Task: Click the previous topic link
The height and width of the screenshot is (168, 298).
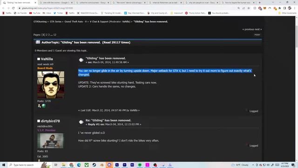Action: (x=249, y=29)
